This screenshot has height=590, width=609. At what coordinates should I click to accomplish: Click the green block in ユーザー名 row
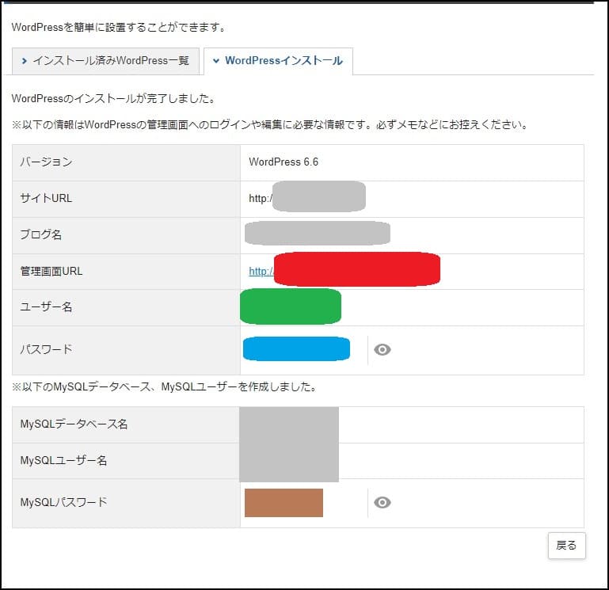pyautogui.click(x=291, y=306)
